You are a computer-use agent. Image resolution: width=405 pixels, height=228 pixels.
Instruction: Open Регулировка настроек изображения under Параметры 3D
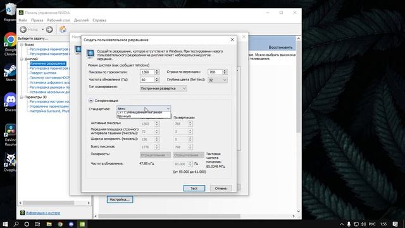coord(49,101)
